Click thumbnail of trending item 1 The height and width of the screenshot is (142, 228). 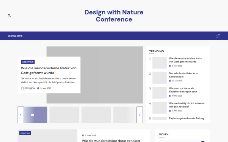pos(160,63)
